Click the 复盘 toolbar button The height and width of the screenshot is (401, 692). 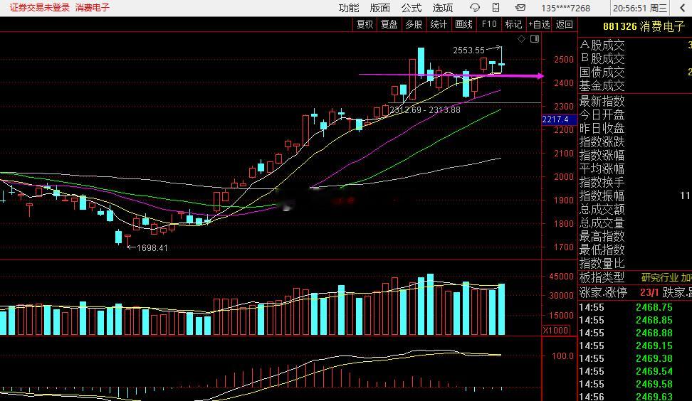pos(389,25)
